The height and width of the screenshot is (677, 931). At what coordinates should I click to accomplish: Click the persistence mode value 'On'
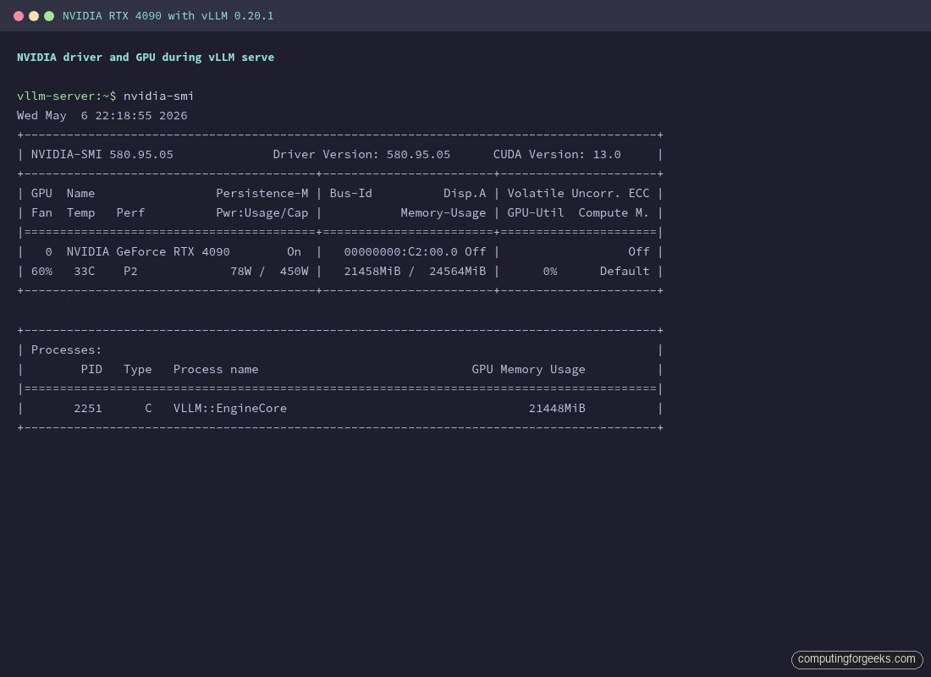click(294, 252)
